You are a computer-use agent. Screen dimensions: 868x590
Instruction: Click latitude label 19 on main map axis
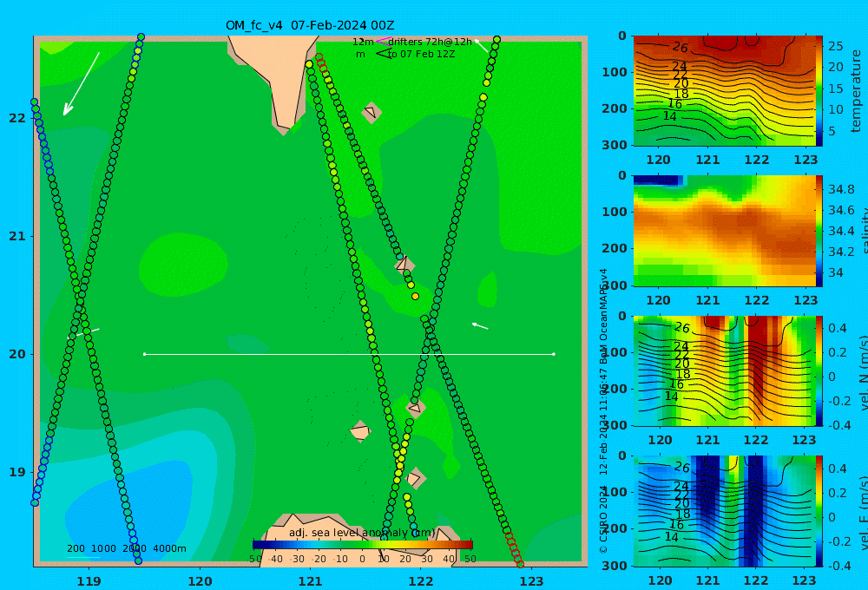click(x=17, y=472)
